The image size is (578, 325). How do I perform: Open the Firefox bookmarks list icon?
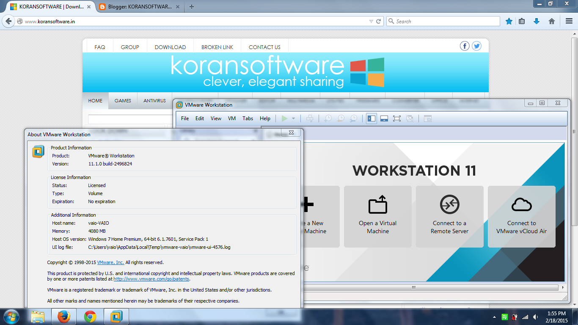[522, 21]
